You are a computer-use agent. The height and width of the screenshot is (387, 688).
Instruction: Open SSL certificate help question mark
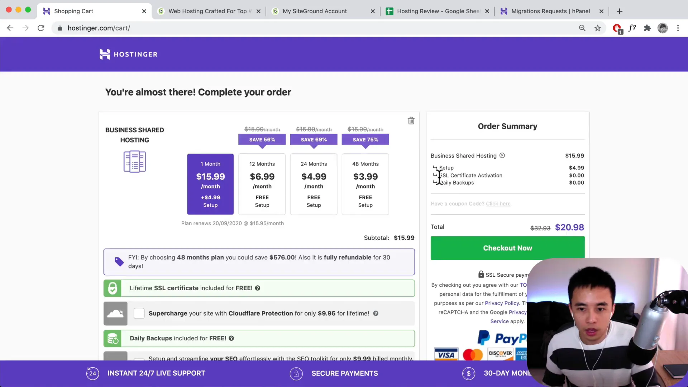coord(258,288)
